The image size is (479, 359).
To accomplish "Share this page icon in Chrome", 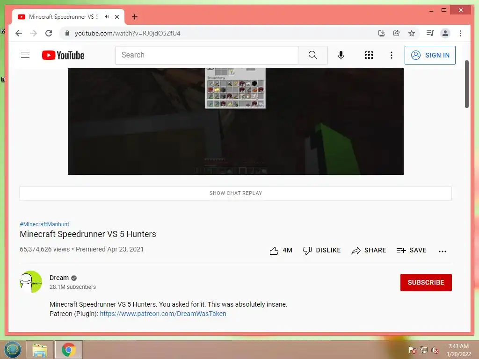I will [x=396, y=33].
